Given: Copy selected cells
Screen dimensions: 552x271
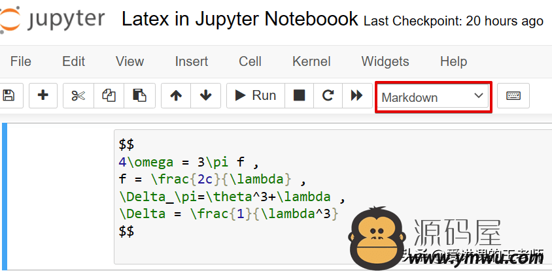Looking at the screenshot, I should click(x=109, y=95).
